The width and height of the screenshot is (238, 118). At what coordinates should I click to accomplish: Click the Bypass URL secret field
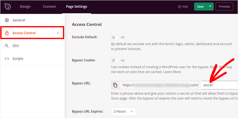[x=220, y=85]
